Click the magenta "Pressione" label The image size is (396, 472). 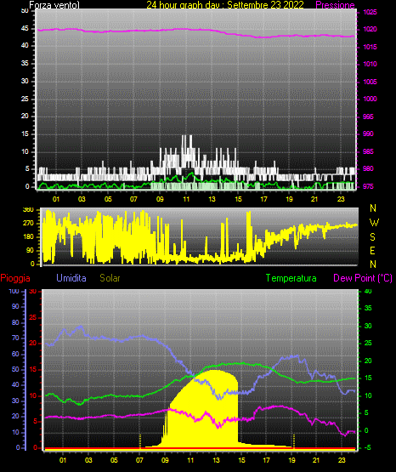pos(335,5)
